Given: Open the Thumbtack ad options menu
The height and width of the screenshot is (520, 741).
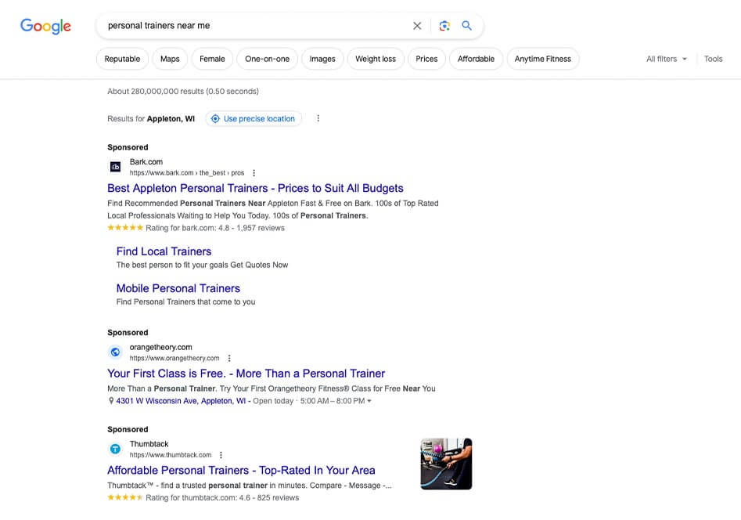Looking at the screenshot, I should 221,455.
